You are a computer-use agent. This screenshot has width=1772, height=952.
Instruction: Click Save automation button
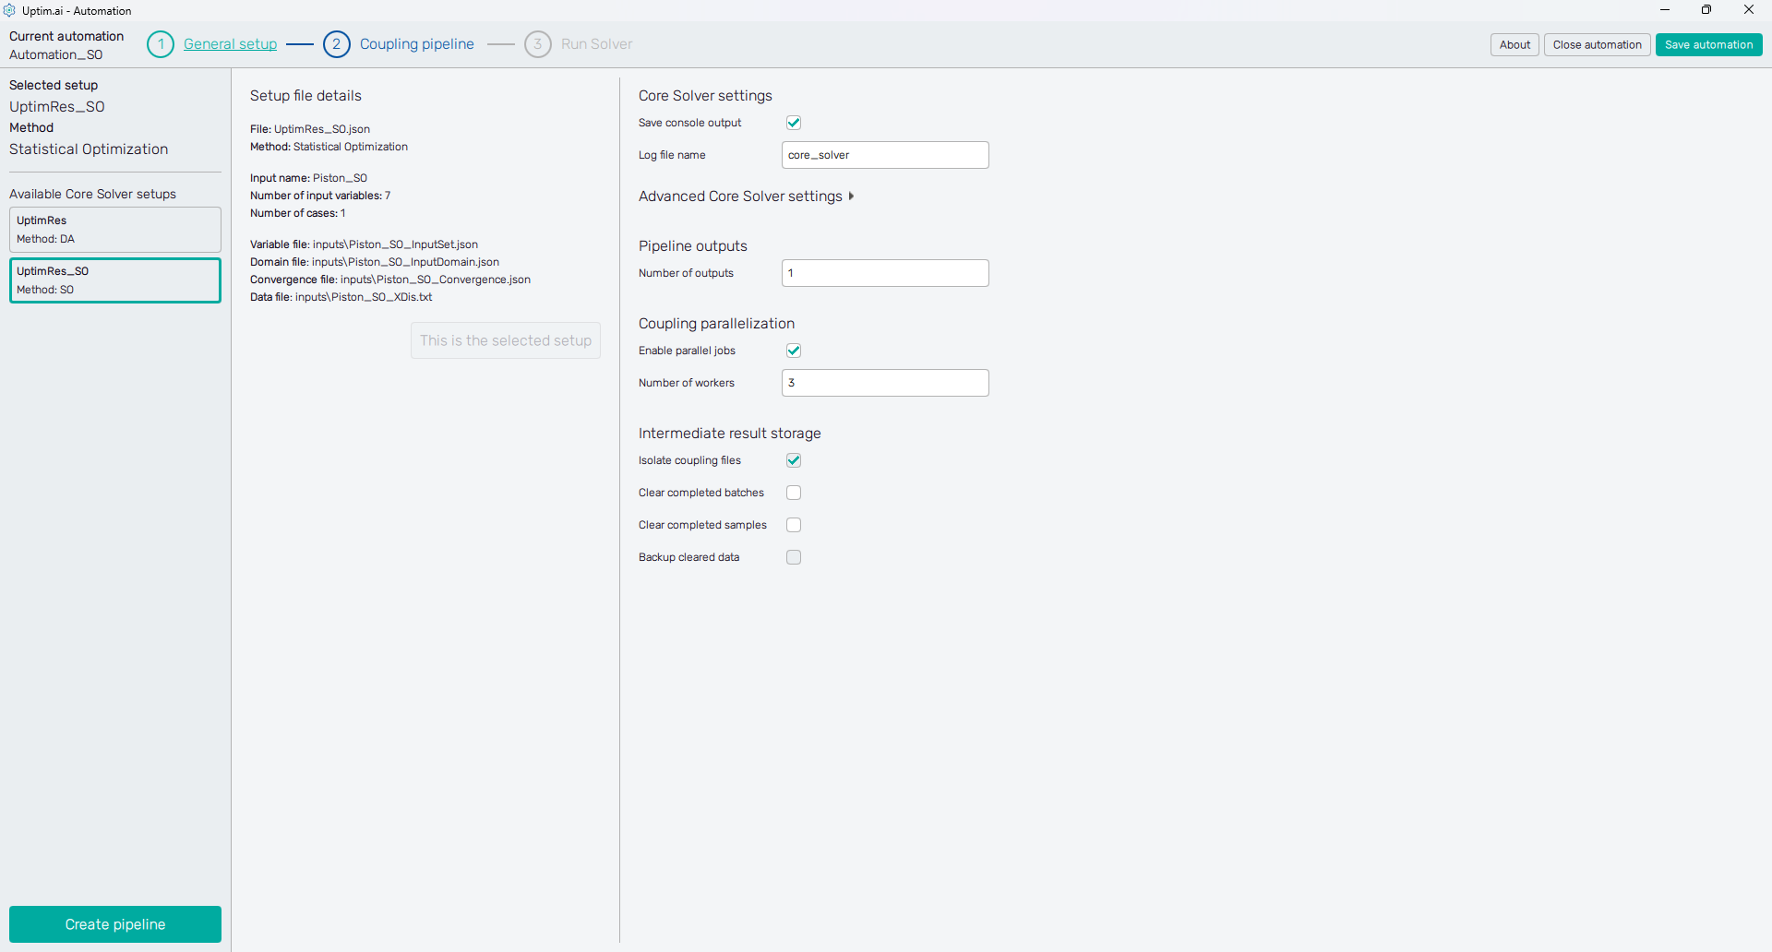point(1708,44)
